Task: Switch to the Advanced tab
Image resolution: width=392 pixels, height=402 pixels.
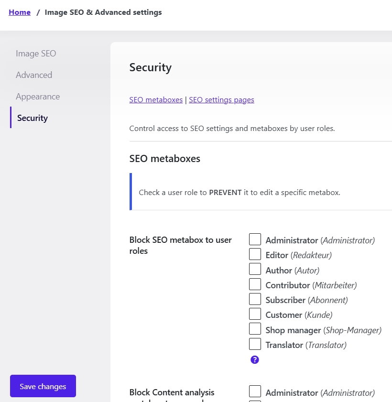Action: pos(34,75)
